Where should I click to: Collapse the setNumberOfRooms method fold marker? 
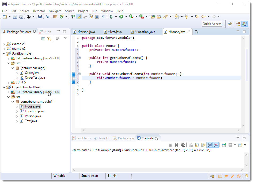80,74
